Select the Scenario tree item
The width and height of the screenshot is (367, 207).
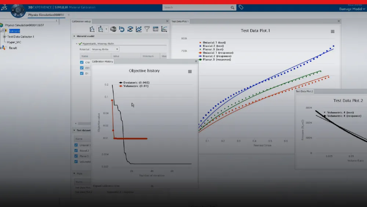click(x=14, y=31)
